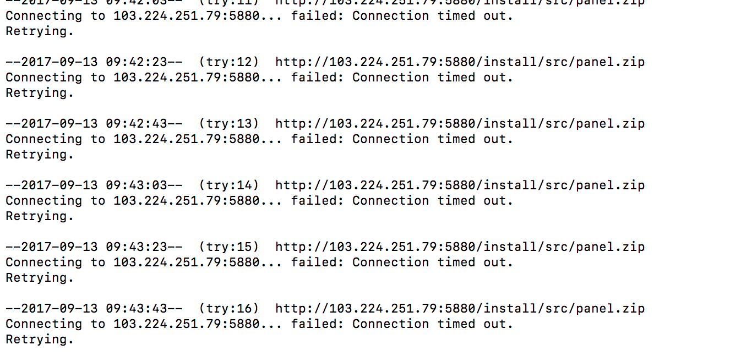Image resolution: width=741 pixels, height=361 pixels.
Task: Click the (try:16) attempt label
Action: (x=229, y=308)
